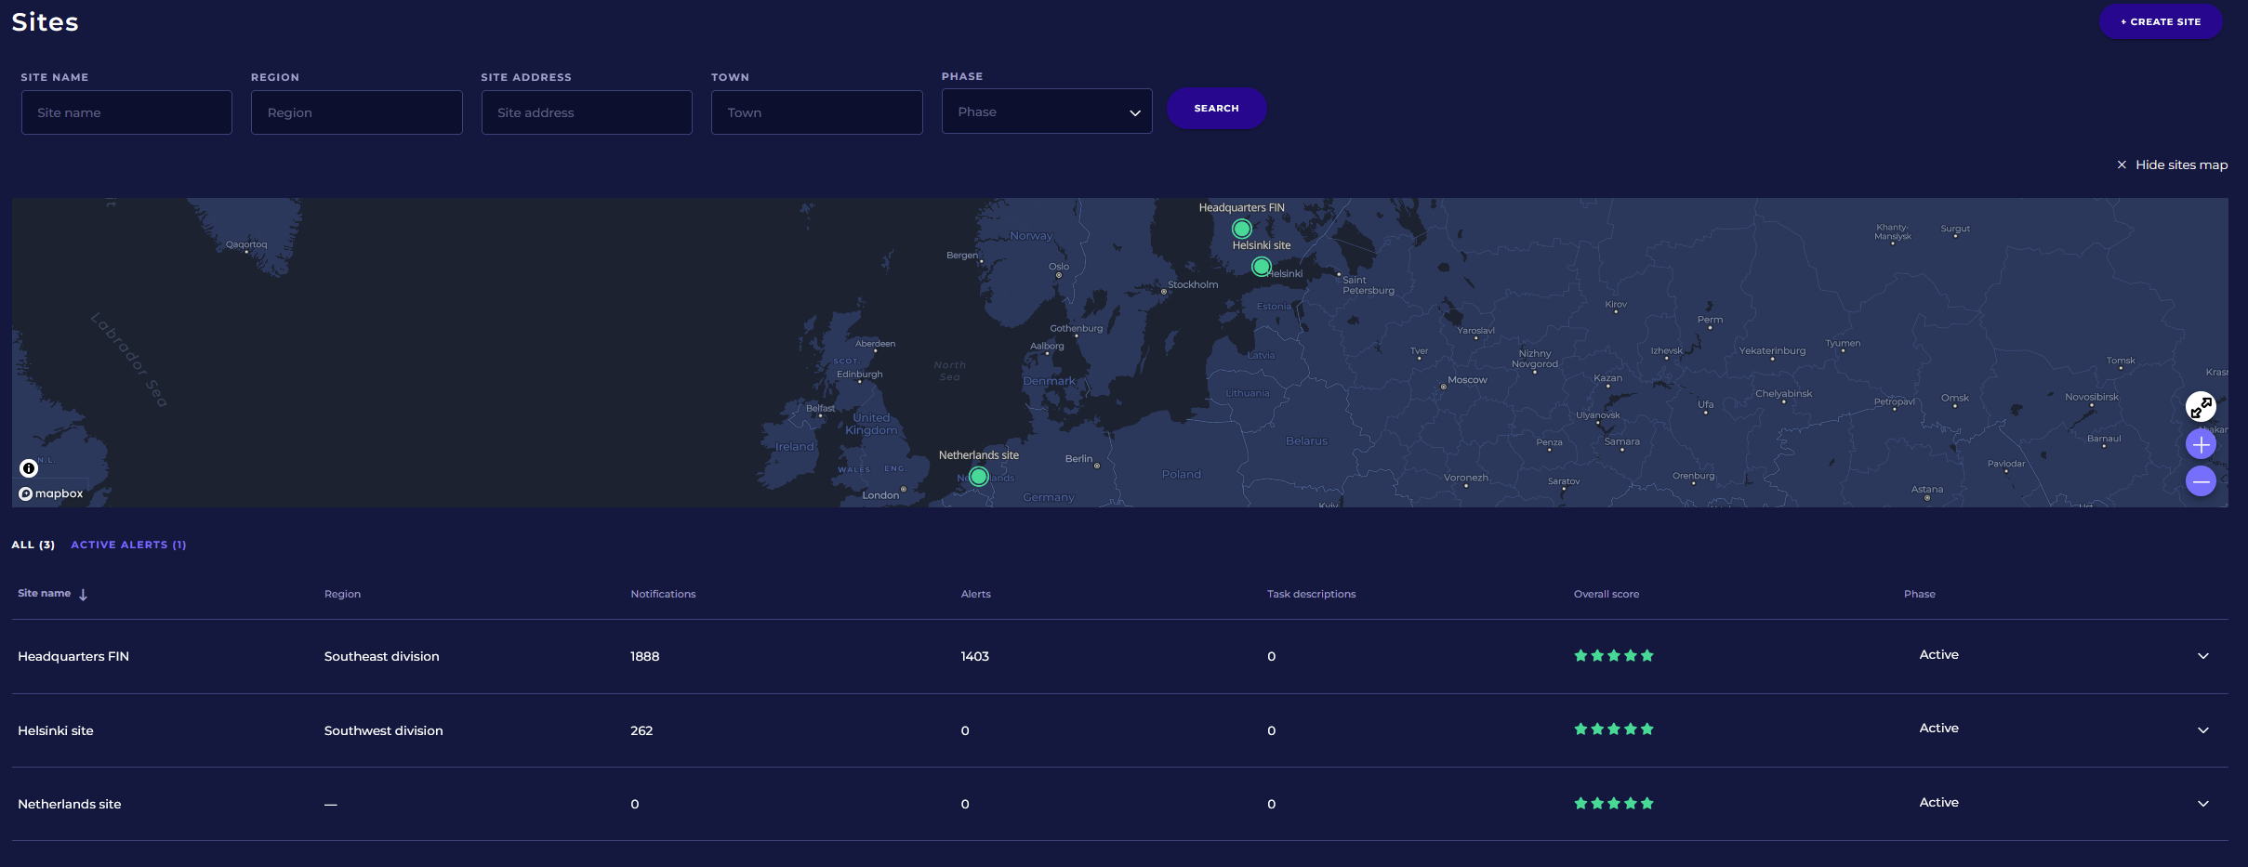This screenshot has width=2248, height=867.
Task: Click the map fullscreen expand icon
Action: point(2201,407)
